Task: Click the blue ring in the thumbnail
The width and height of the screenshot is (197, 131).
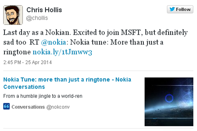Action: tap(169, 98)
